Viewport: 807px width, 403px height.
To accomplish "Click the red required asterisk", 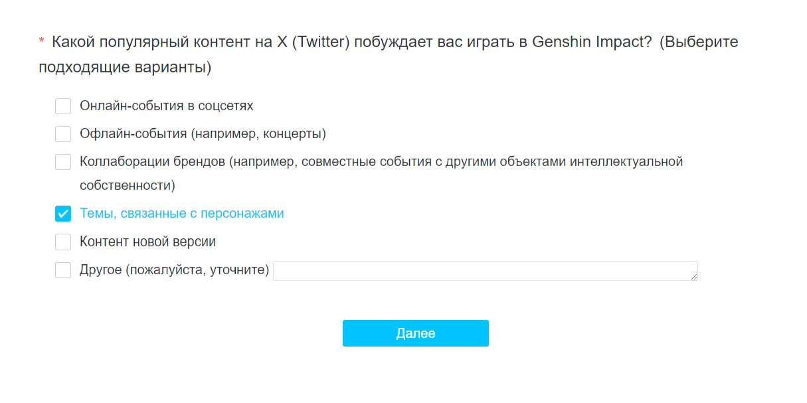I will click(x=41, y=42).
